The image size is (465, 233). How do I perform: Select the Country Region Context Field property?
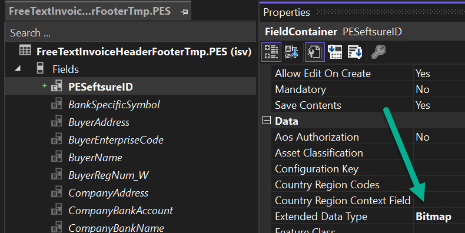(x=342, y=201)
